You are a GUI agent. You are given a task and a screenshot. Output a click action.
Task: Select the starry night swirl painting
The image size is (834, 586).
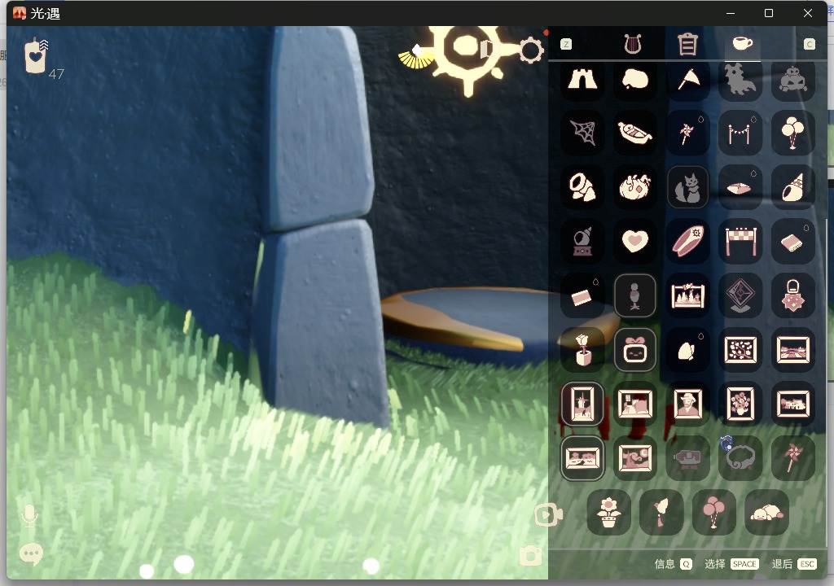click(635, 458)
